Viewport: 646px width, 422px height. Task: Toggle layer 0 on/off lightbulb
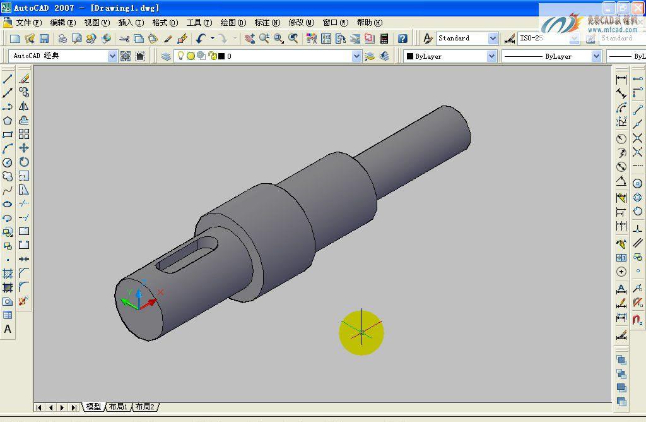point(180,56)
